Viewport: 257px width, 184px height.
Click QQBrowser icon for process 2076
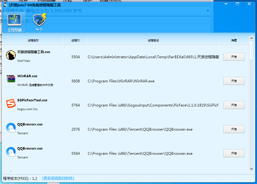(x=11, y=127)
